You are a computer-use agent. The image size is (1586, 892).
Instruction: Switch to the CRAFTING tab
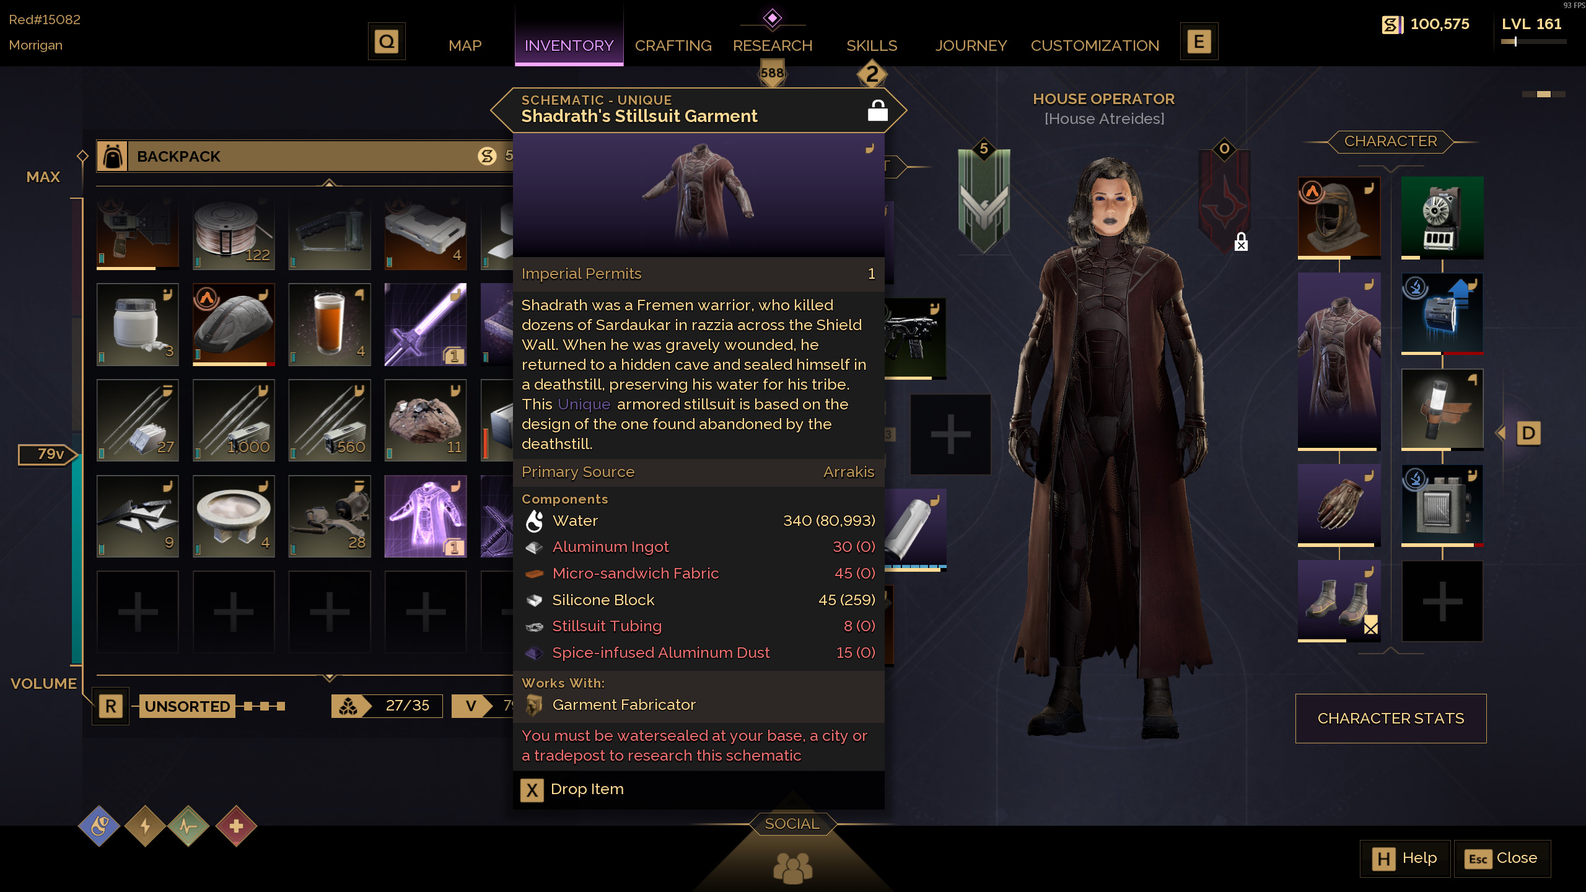(673, 45)
